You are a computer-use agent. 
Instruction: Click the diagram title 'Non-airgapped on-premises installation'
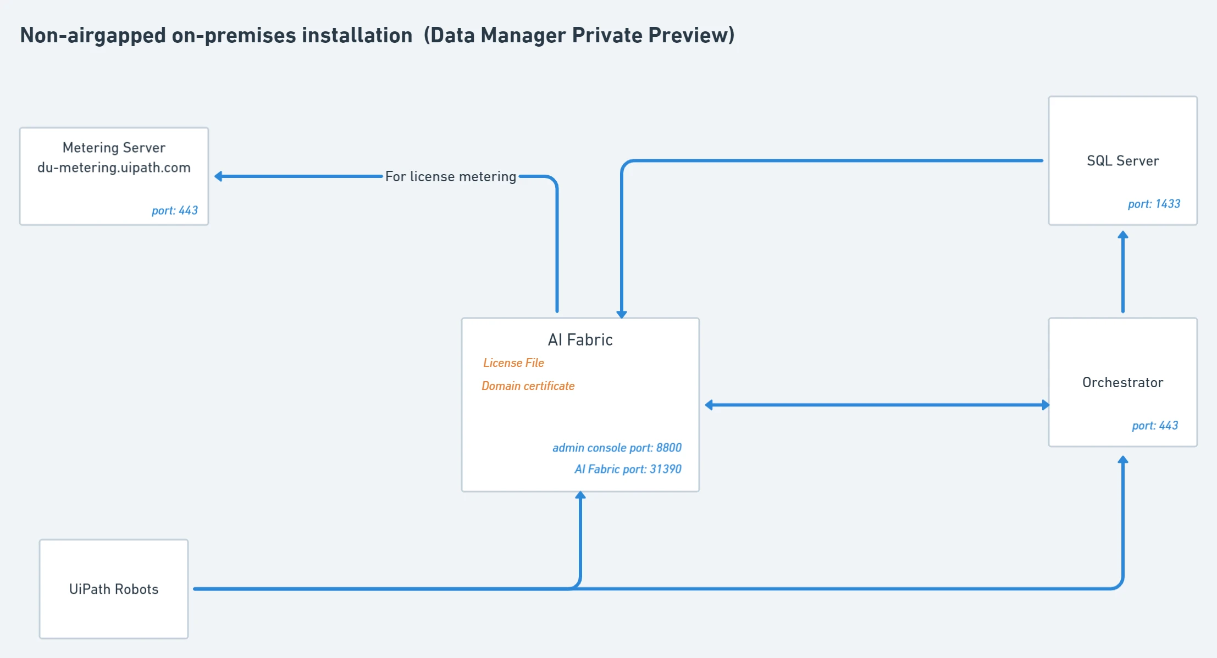(216, 35)
